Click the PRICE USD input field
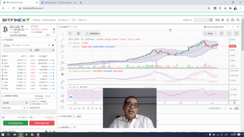The height and width of the screenshot is (137, 244). [15, 112]
